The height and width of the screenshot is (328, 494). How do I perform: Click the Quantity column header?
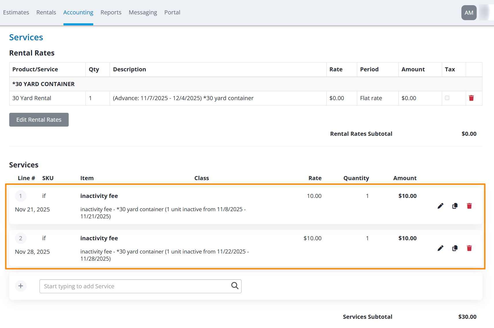(356, 178)
